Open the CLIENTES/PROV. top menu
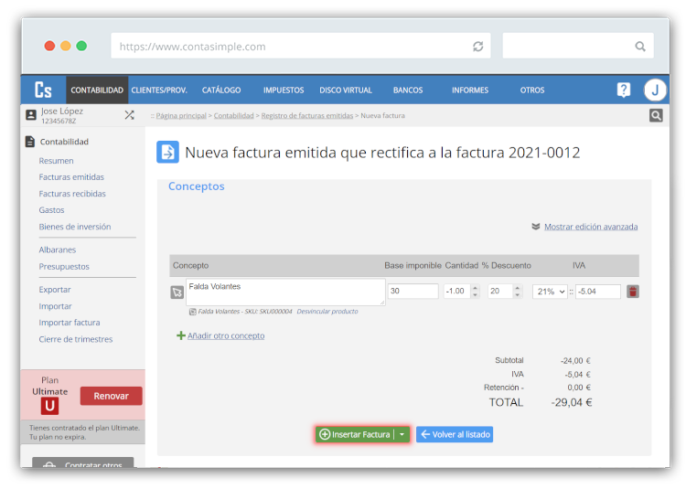This screenshot has height=489, width=686. click(159, 90)
